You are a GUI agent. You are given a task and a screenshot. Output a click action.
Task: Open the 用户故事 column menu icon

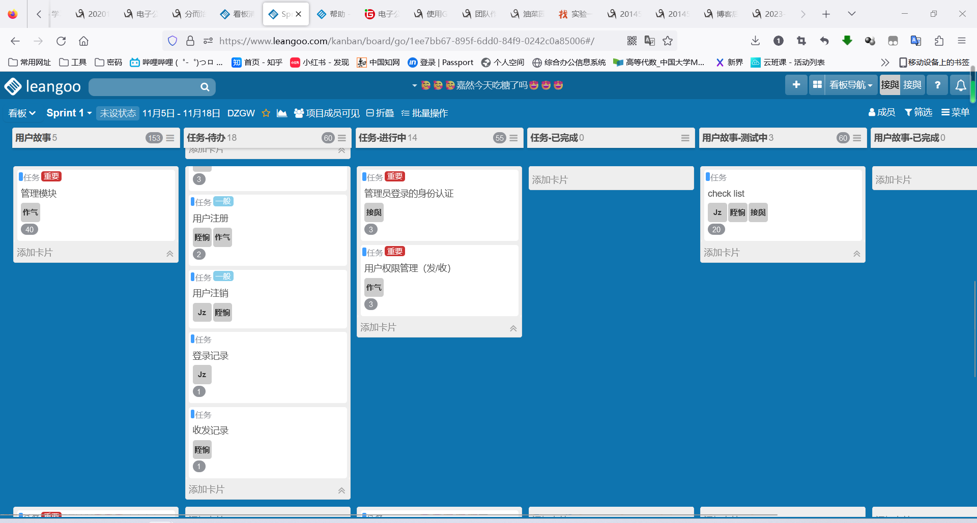170,138
